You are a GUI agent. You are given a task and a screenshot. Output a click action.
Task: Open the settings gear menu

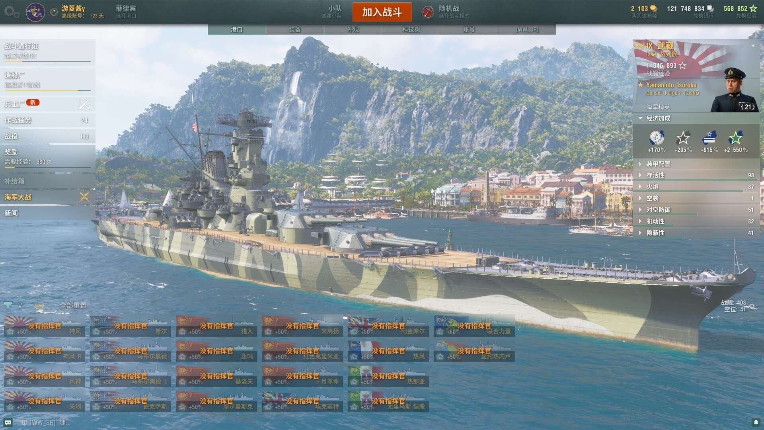11,12
